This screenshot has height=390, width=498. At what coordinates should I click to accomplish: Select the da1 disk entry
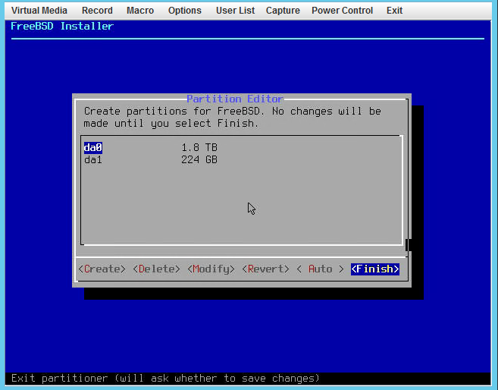click(x=93, y=159)
